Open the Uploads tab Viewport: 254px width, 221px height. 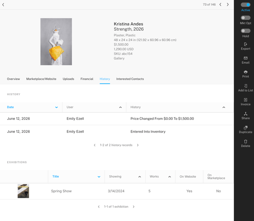[x=68, y=79]
